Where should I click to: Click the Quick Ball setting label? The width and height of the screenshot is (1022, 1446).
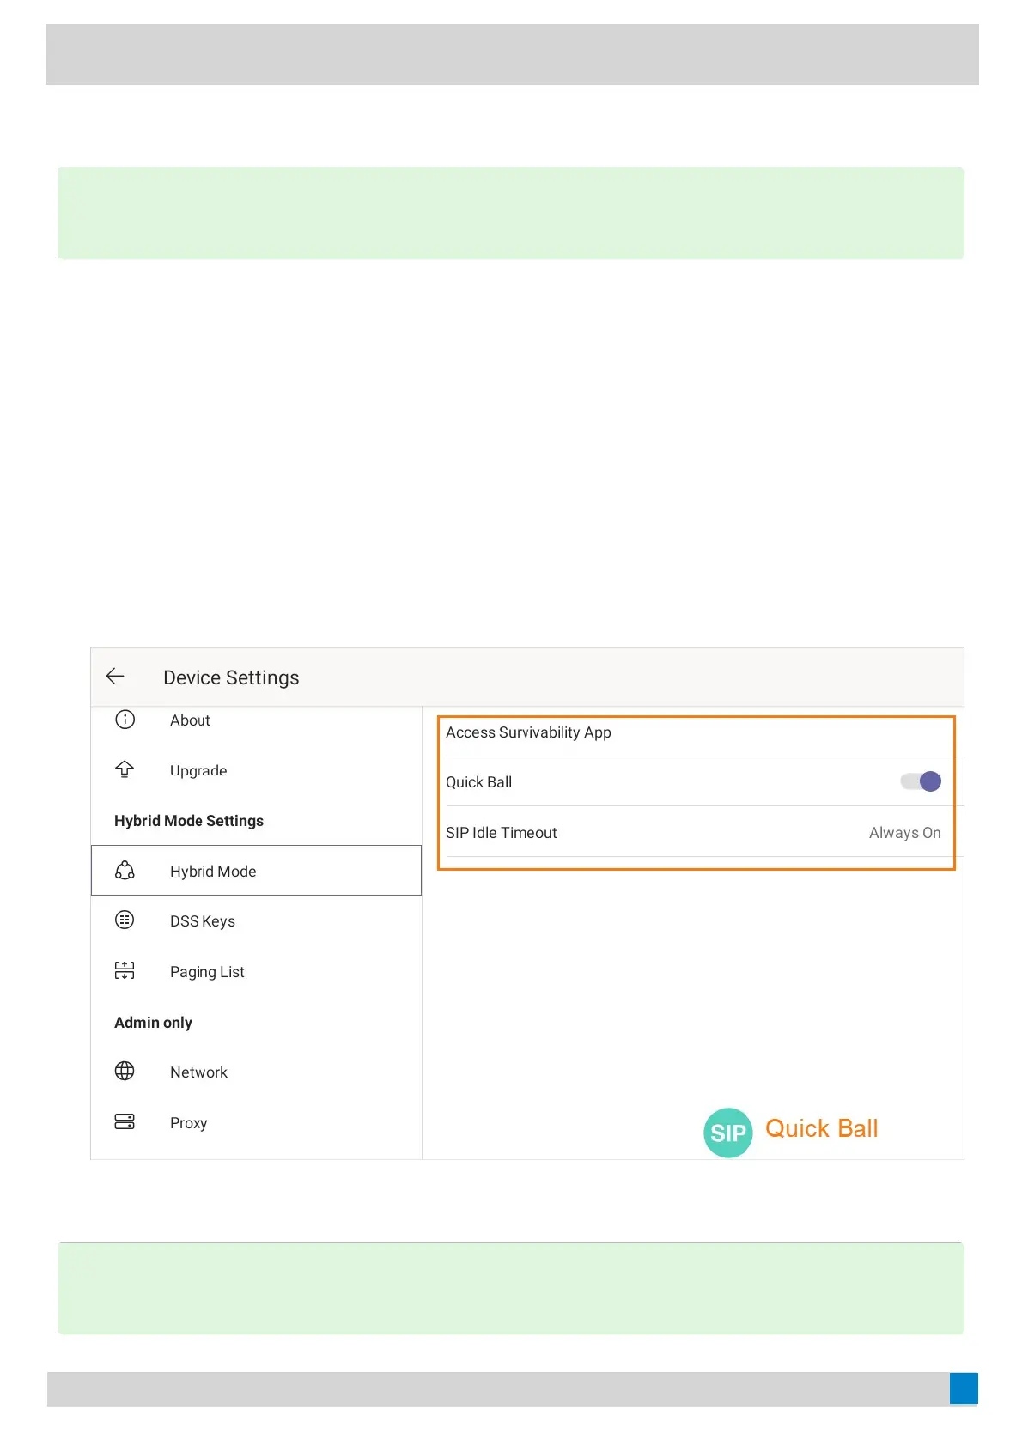pos(478,782)
